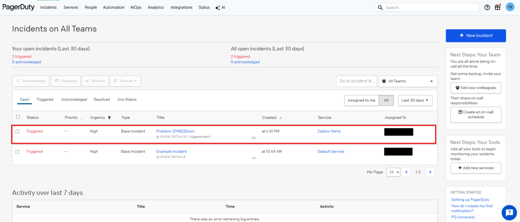Viewport: 520px width, 222px height.
Task: Click the New Incident button
Action: (x=476, y=36)
